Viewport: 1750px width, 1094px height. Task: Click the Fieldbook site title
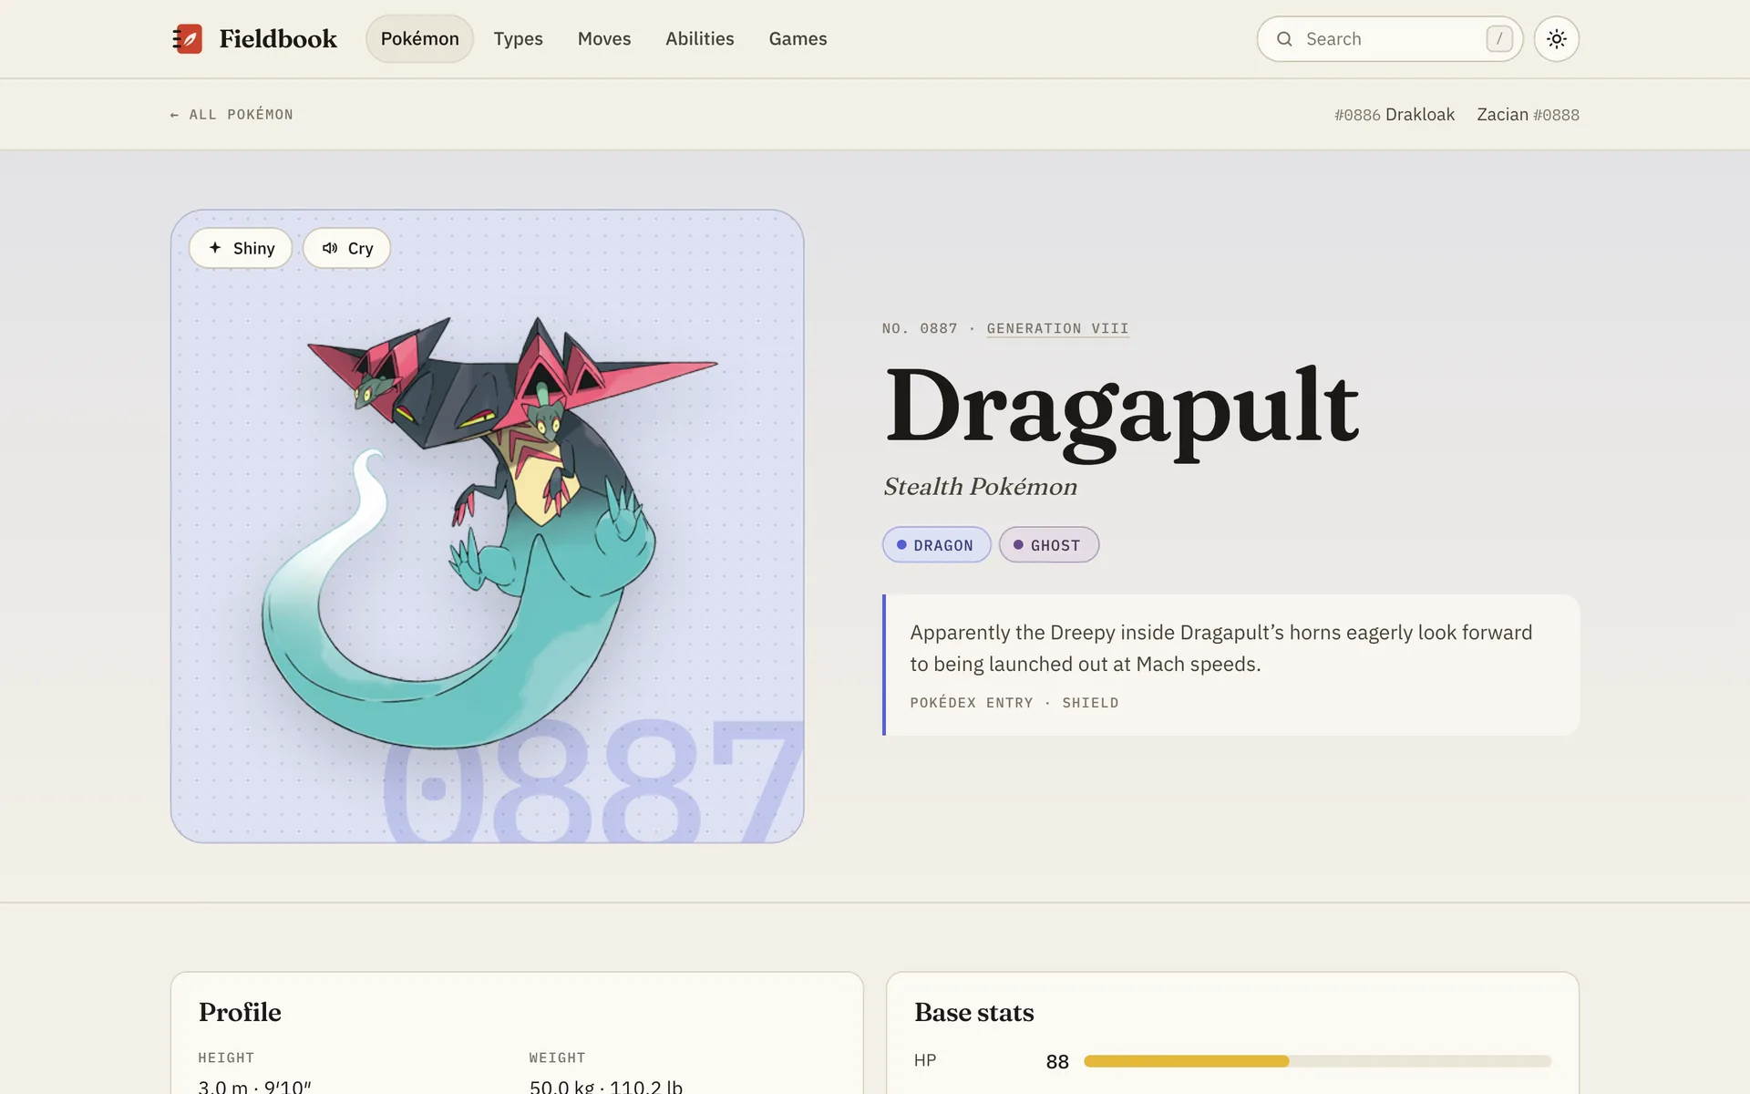pyautogui.click(x=278, y=38)
